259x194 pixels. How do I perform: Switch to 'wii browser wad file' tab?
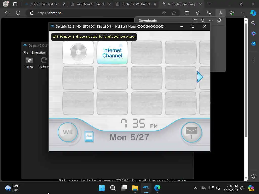click(x=44, y=4)
